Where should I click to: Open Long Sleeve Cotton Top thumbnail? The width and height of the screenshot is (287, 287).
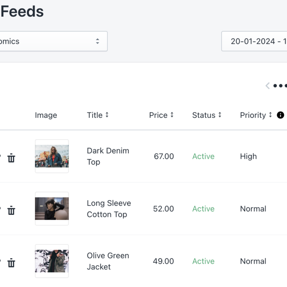point(52,209)
